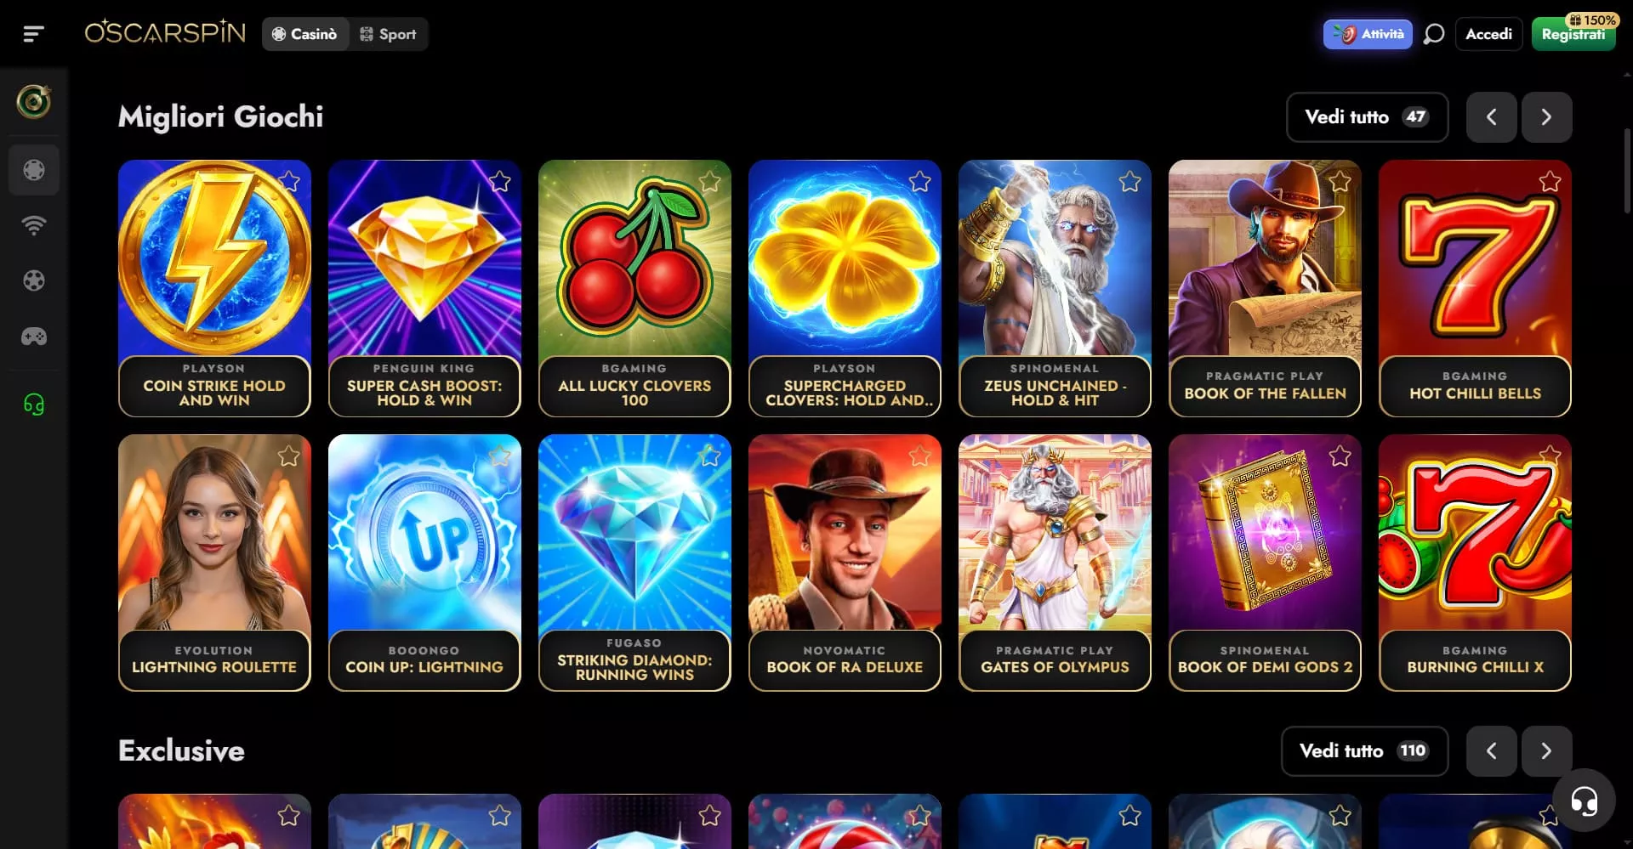Click the Accedi login button
The image size is (1633, 849).
click(x=1488, y=34)
